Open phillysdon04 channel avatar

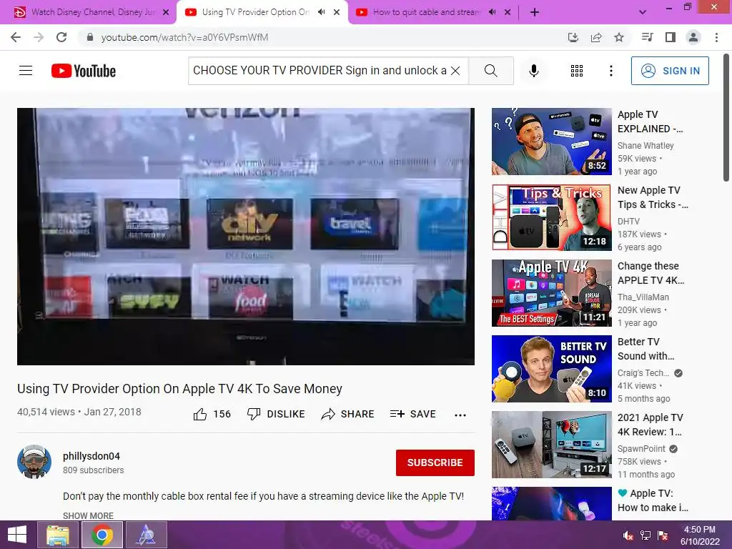click(x=34, y=462)
